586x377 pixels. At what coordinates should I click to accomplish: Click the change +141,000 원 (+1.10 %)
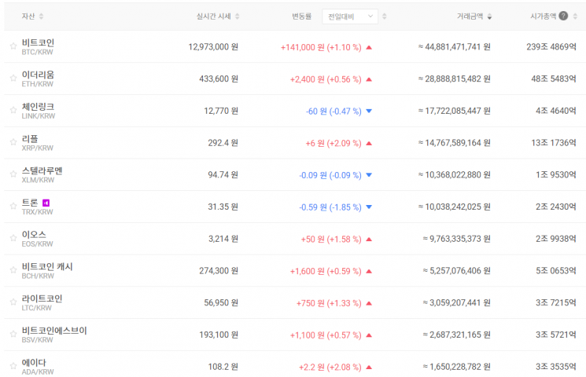tap(321, 47)
